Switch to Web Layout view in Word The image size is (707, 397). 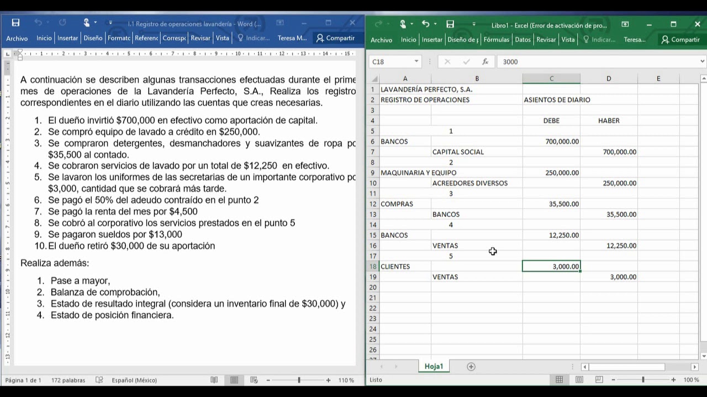(x=254, y=380)
